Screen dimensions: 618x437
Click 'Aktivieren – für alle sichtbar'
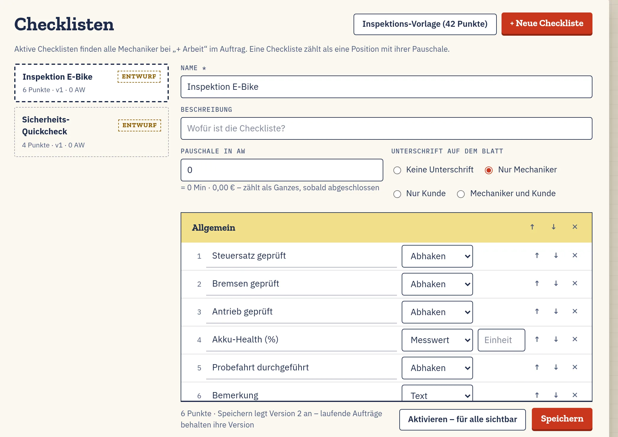coord(462,419)
